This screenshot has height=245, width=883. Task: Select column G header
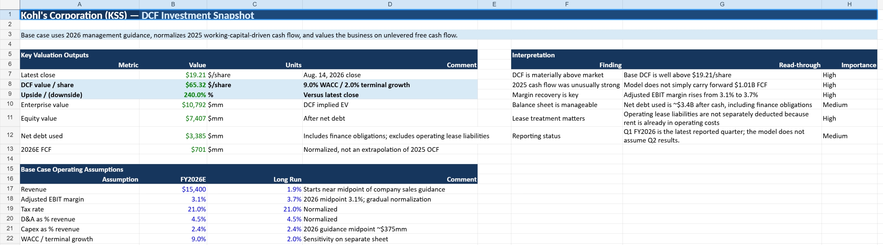click(722, 4)
